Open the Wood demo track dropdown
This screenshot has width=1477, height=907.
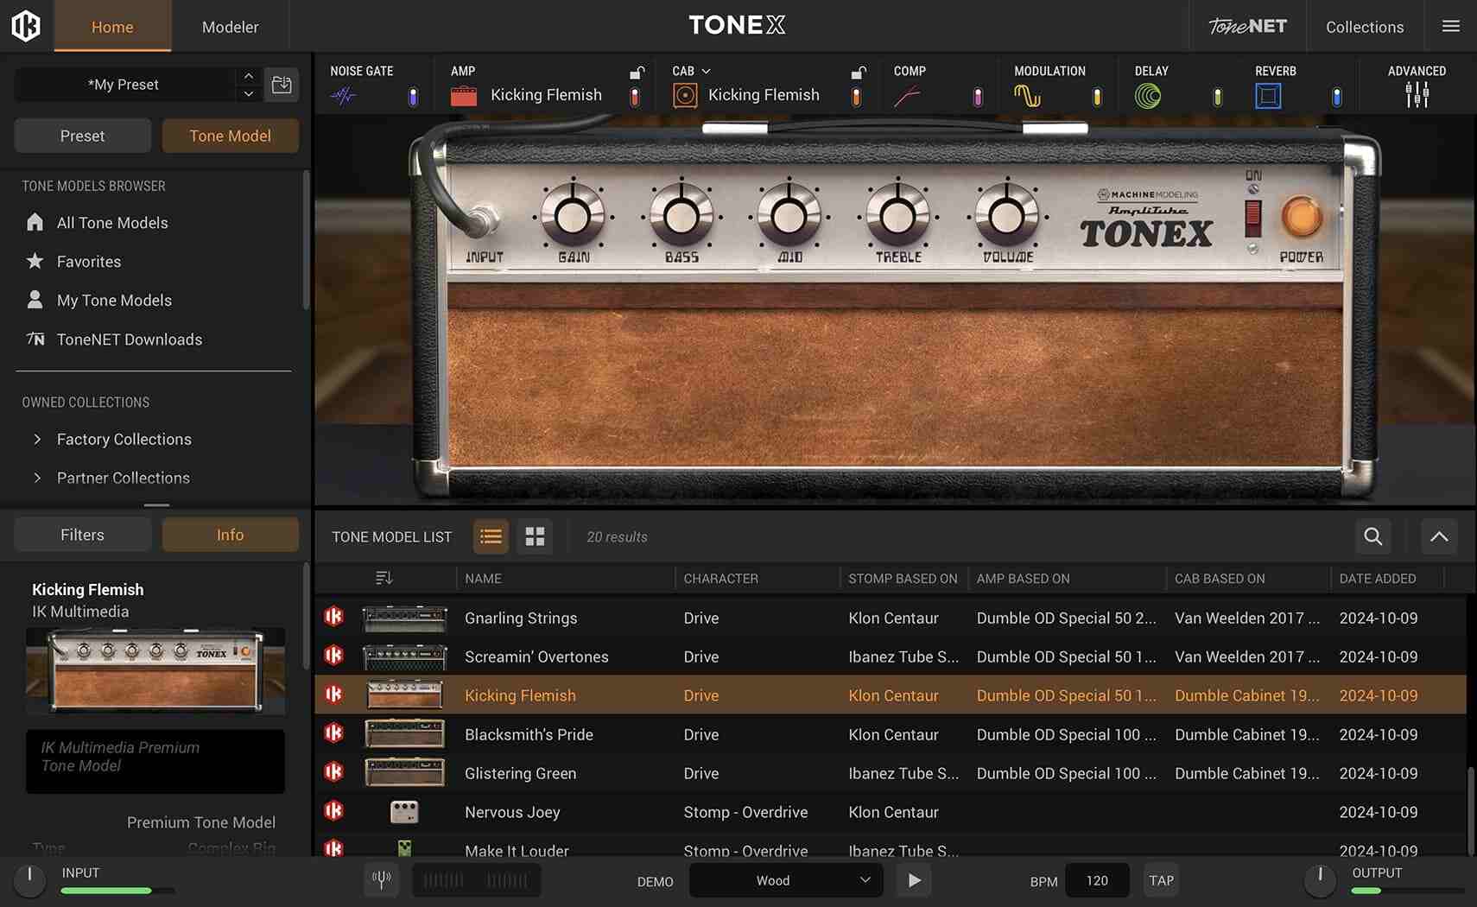click(784, 880)
